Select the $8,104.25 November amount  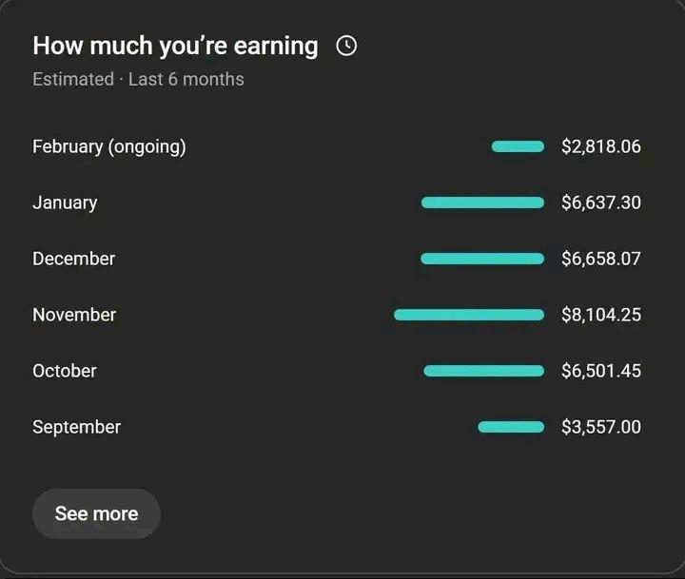(601, 315)
